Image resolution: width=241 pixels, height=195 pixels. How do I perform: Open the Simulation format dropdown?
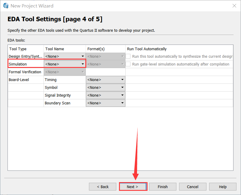tap(105, 64)
